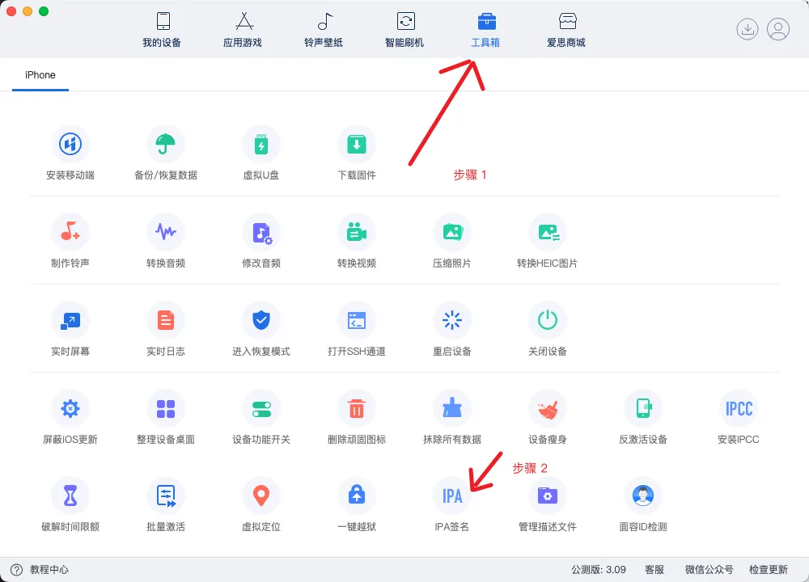Open the 设备功能开关 toggle tool
Screen dimensions: 809x582
[261, 408]
